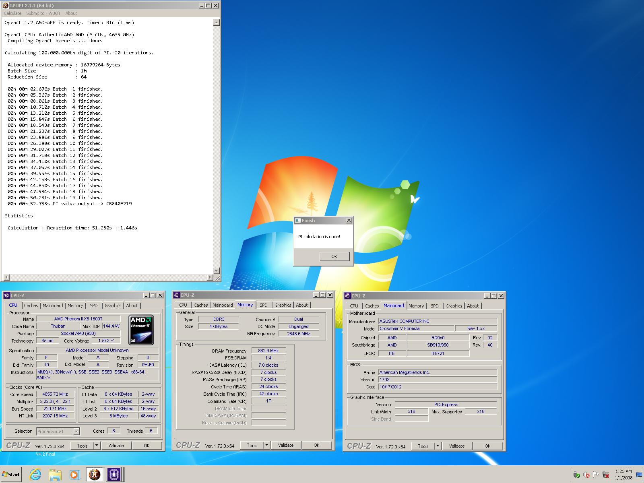Click the AMD Phenom II X6 logo

pos(141,330)
